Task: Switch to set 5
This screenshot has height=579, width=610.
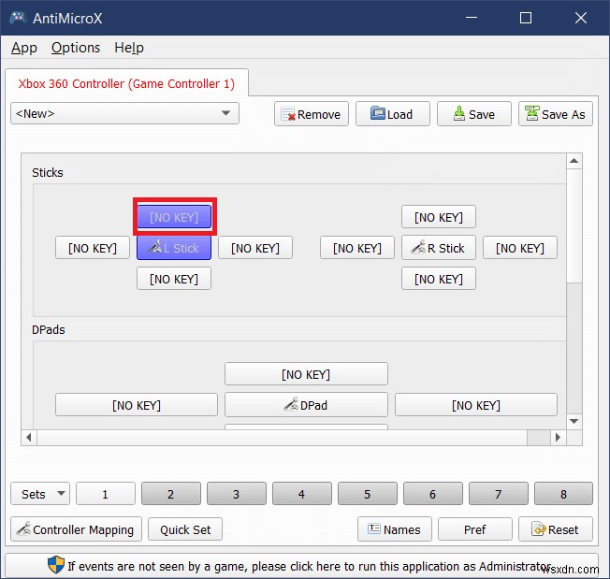Action: pos(368,494)
